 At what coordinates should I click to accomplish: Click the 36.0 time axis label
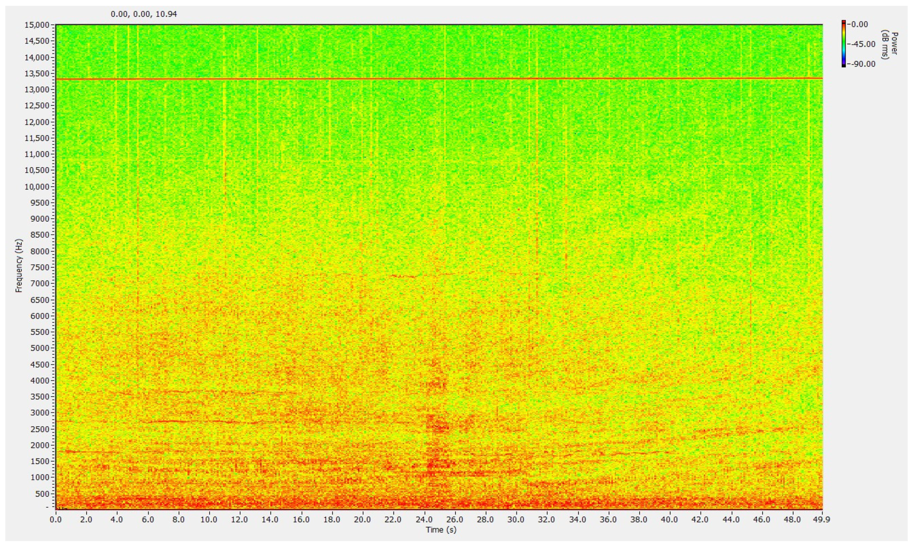[x=609, y=520]
